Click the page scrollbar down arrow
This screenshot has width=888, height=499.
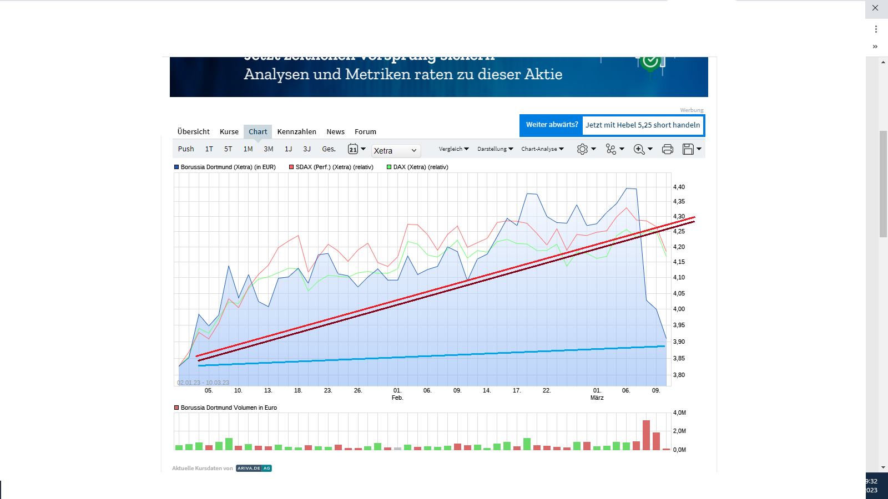(883, 467)
